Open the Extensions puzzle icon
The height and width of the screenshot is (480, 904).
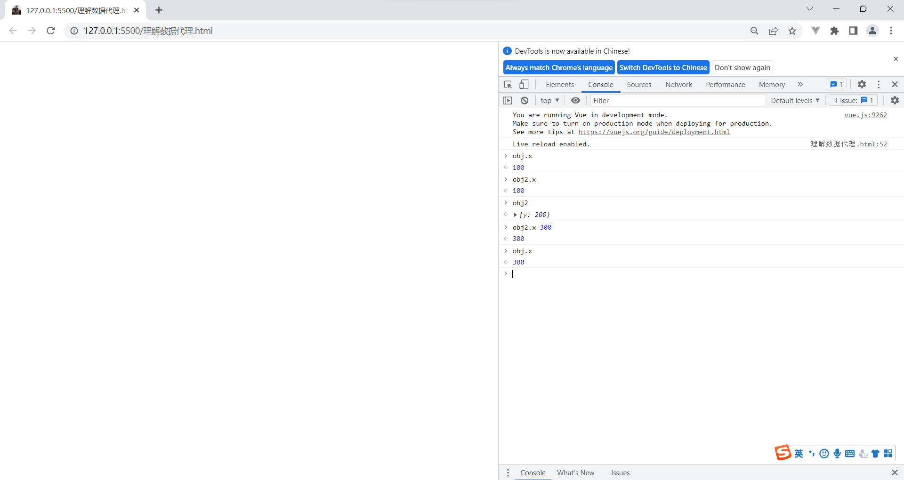835,31
